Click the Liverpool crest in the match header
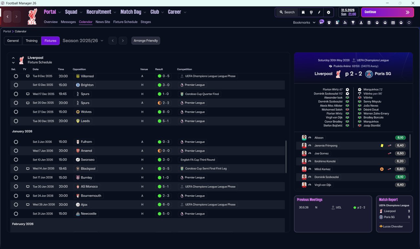This screenshot has width=420, height=249. 338,74
